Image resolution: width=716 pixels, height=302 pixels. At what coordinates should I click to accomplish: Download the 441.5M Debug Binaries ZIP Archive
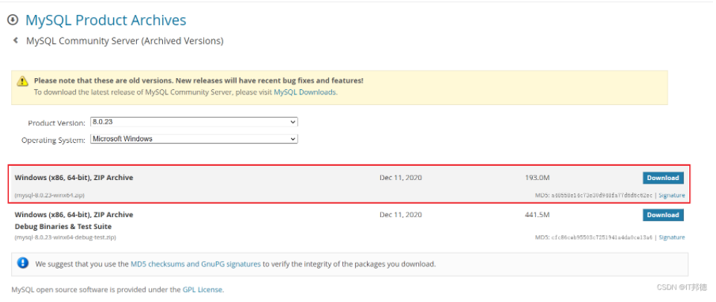tap(663, 215)
